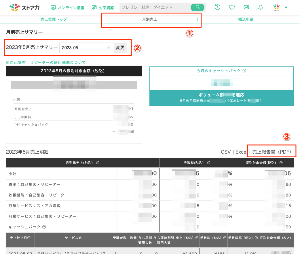The width and height of the screenshot is (300, 254).
Task: Download 売上報告書 (PDF)
Action: 271,152
